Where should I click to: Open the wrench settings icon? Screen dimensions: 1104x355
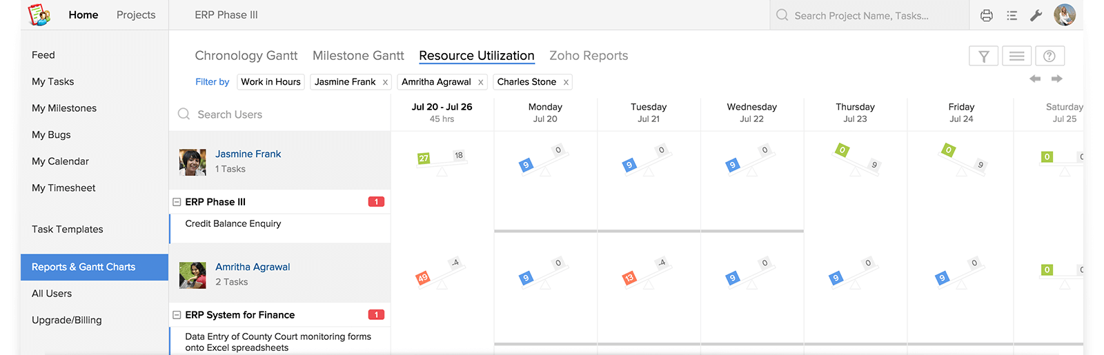pos(1036,15)
